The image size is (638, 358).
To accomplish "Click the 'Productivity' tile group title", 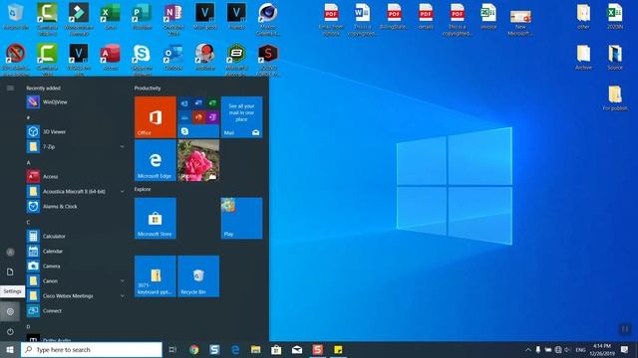I will pos(148,89).
